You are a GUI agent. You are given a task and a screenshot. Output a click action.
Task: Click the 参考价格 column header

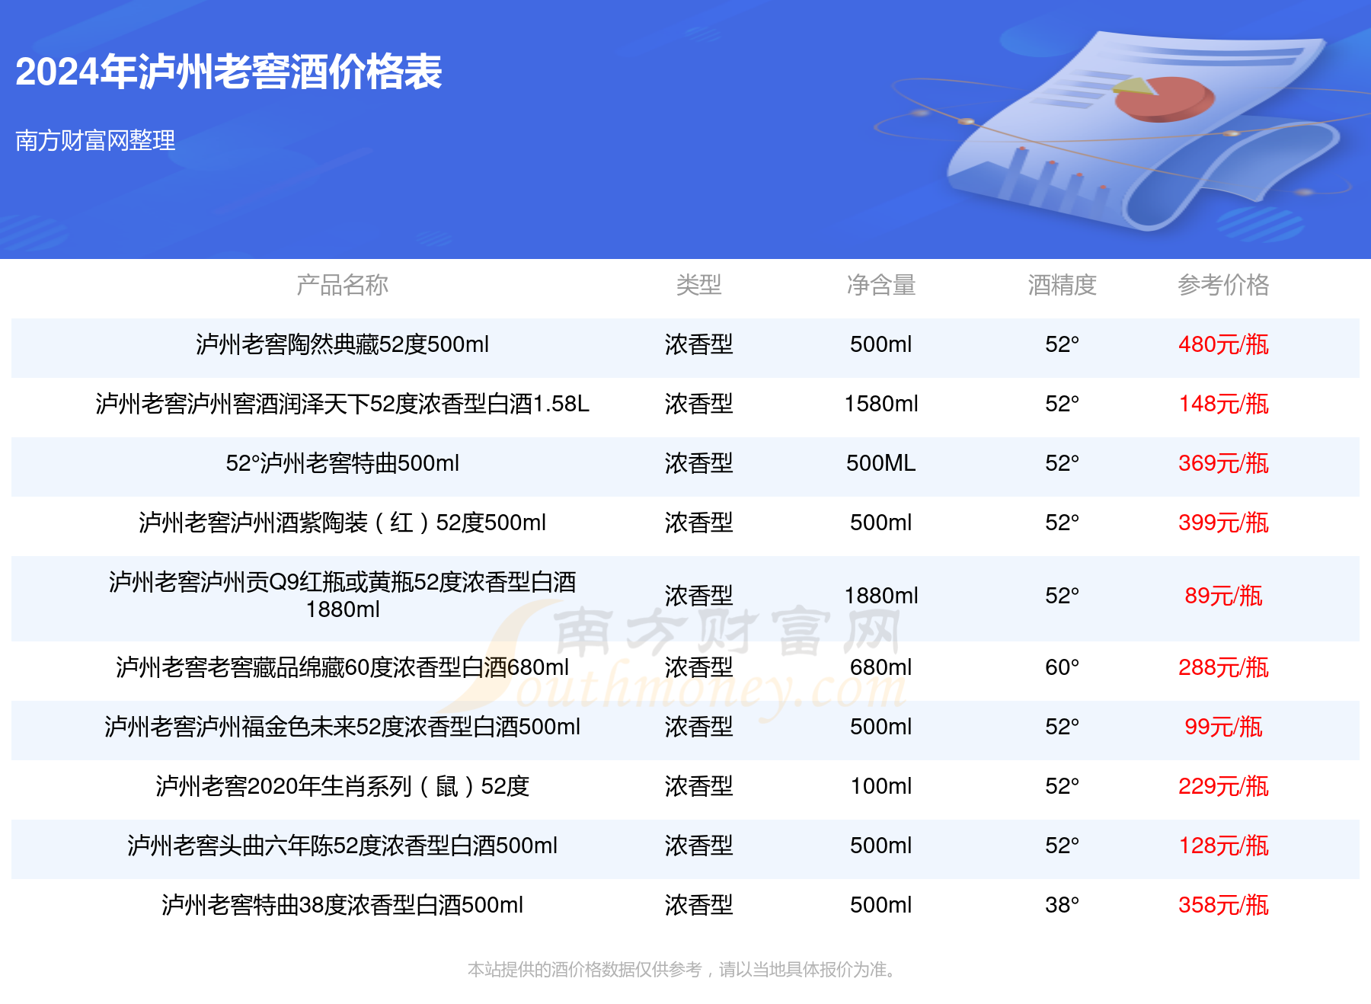pos(1223,285)
